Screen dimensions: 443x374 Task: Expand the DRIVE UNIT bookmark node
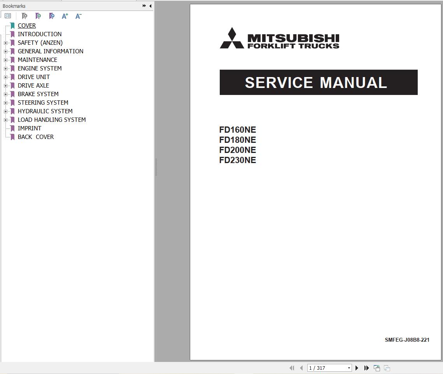(5, 77)
